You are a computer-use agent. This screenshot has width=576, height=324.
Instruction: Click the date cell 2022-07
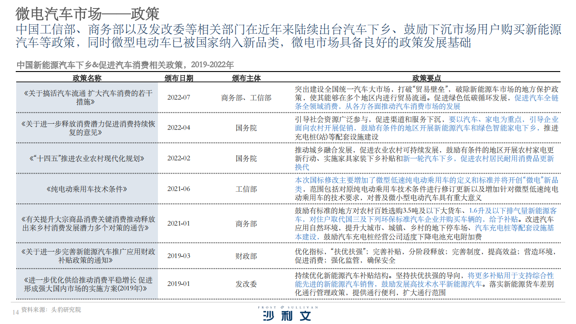(179, 98)
